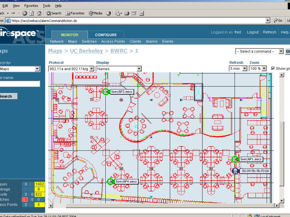The width and height of the screenshot is (290, 217).
Task: Click the browser toolbar Refresh page icon
Action: 32,13
